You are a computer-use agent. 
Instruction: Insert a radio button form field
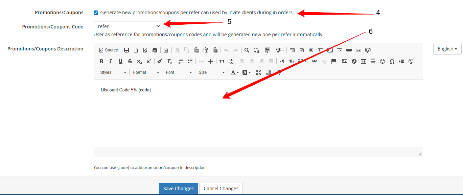pos(311,50)
